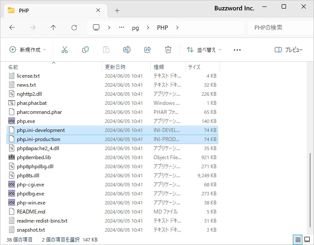Screen dimensions: 314x245
Task: Select readme-redist-bins.txt file
Action: 112,221
